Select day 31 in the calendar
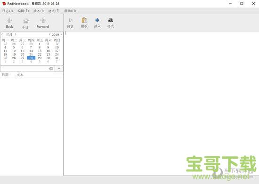259x184 pixels. coord(57,58)
